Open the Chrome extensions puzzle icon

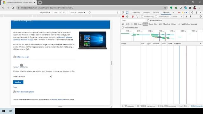click(x=190, y=8)
